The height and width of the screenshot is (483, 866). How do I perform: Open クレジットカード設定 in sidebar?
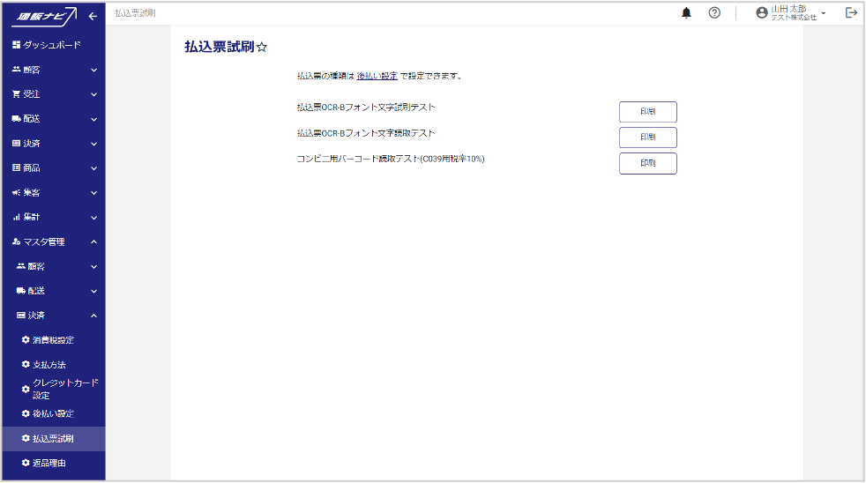tap(63, 390)
